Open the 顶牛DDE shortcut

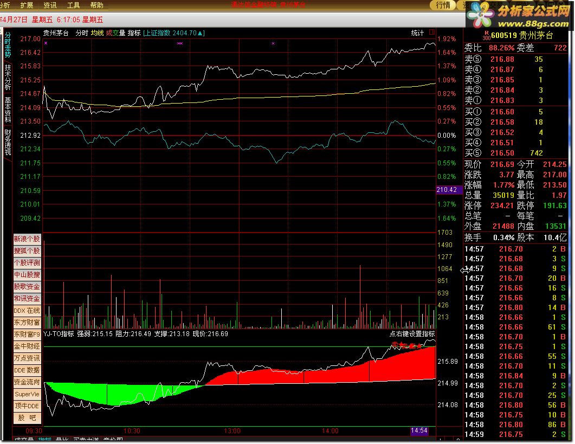click(x=27, y=406)
